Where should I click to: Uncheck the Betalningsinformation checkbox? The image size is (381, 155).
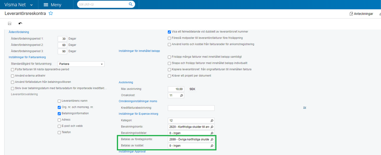pos(59,113)
